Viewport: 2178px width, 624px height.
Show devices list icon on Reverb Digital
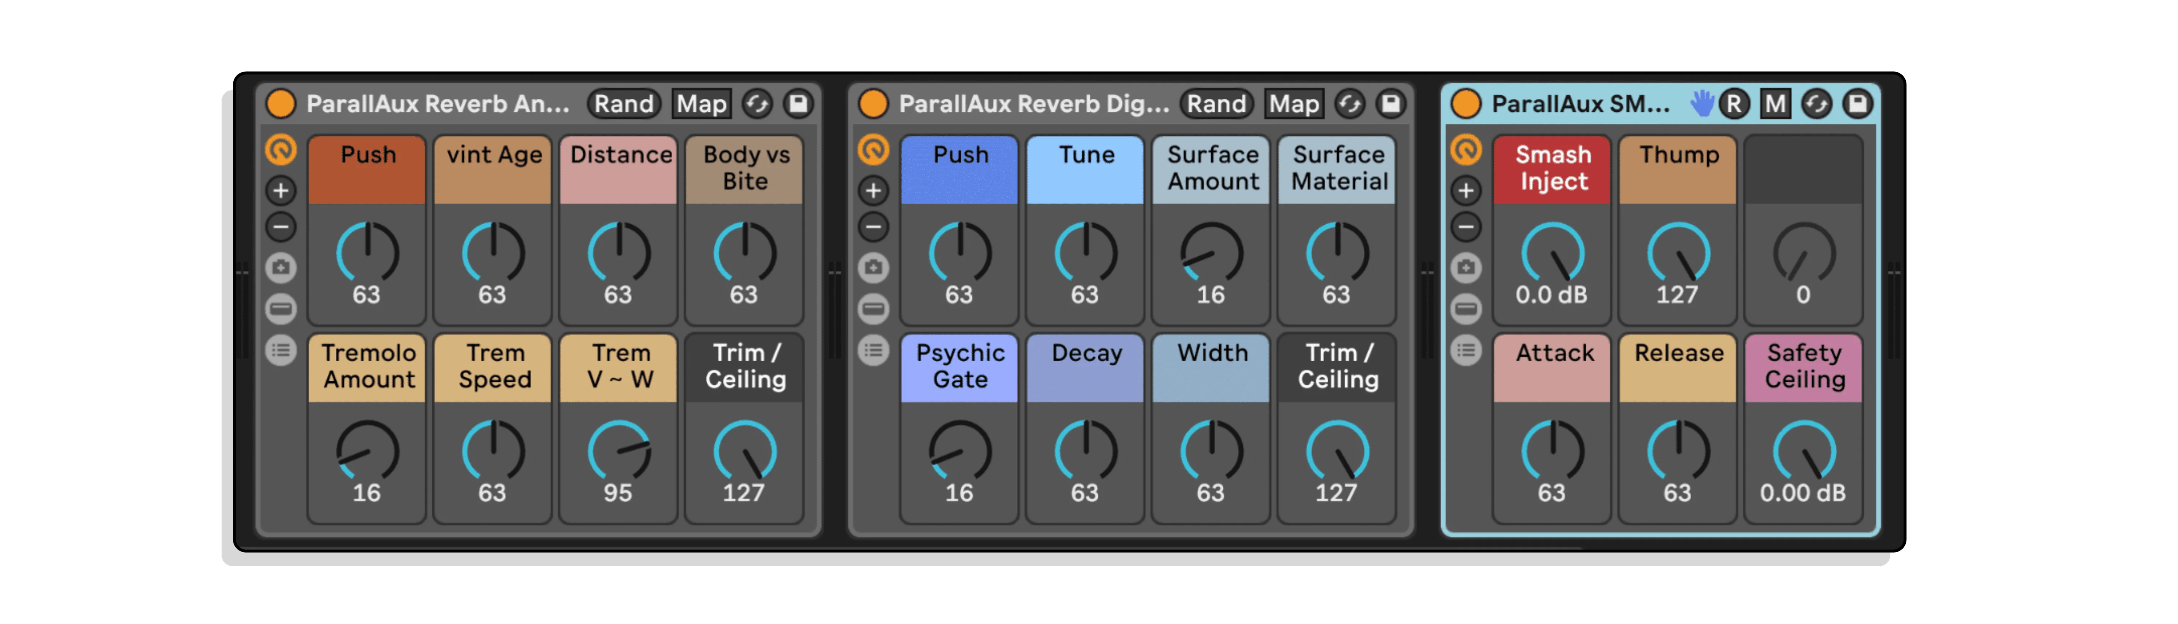[x=873, y=350]
